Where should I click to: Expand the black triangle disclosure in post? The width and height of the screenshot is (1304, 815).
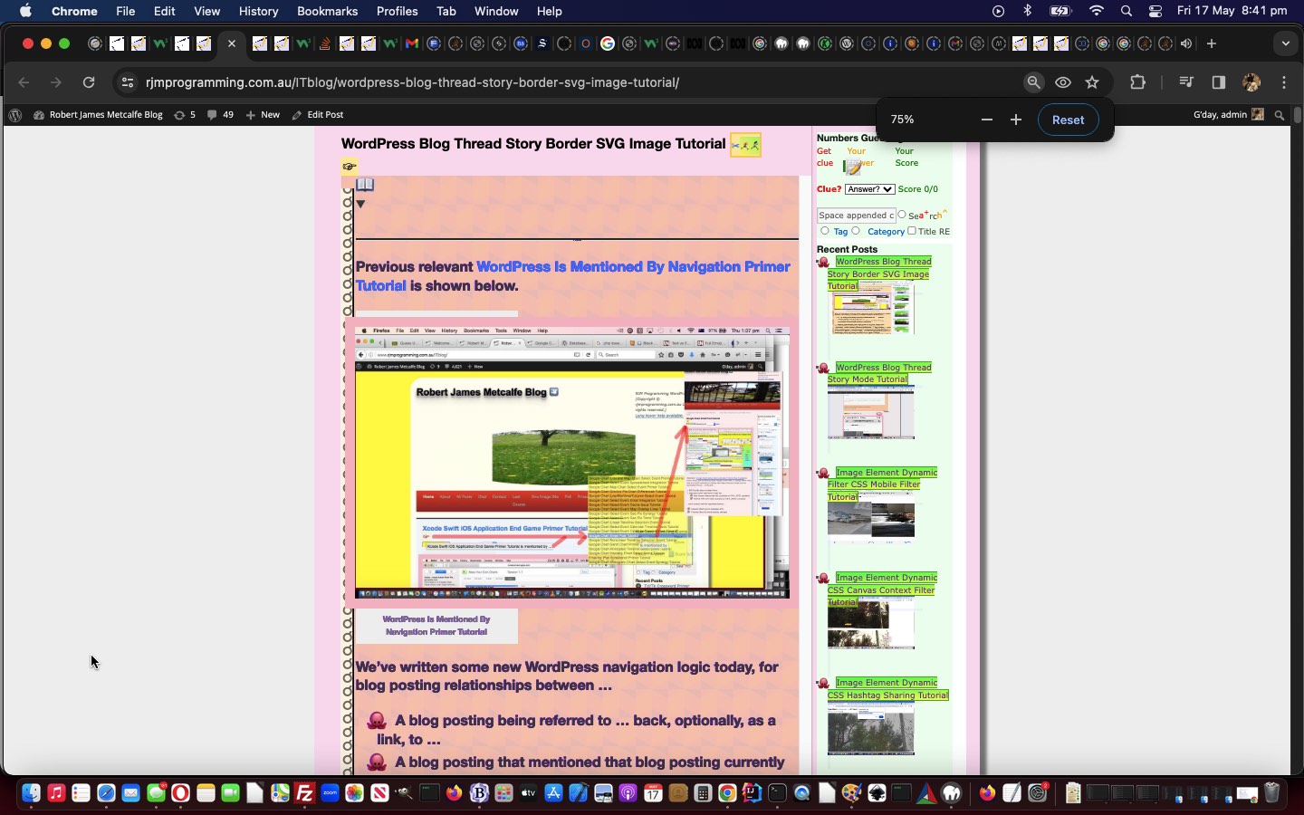pos(360,204)
